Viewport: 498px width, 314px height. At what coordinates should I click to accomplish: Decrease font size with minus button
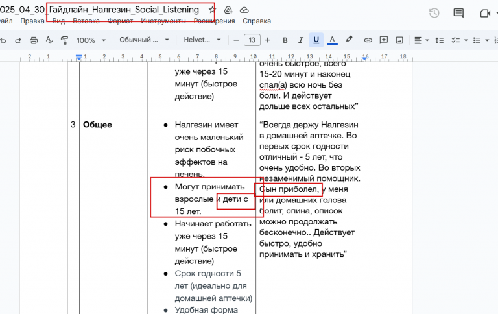click(x=236, y=40)
